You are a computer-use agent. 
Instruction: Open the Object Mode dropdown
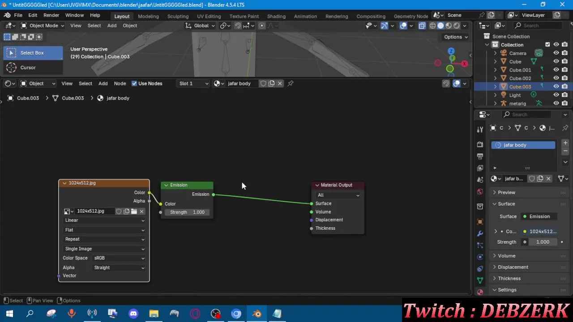click(42, 25)
